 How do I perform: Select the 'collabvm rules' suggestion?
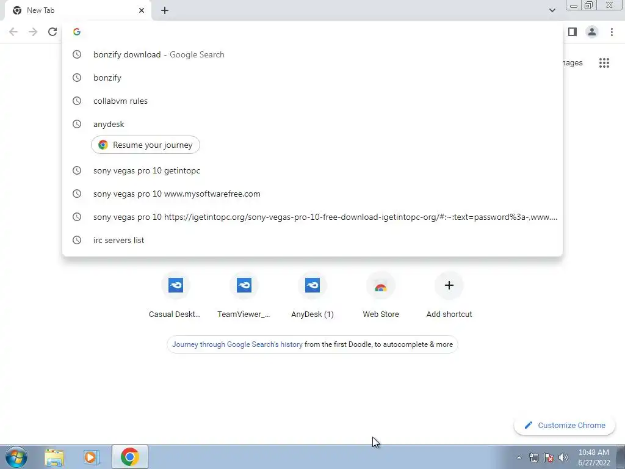312,101
